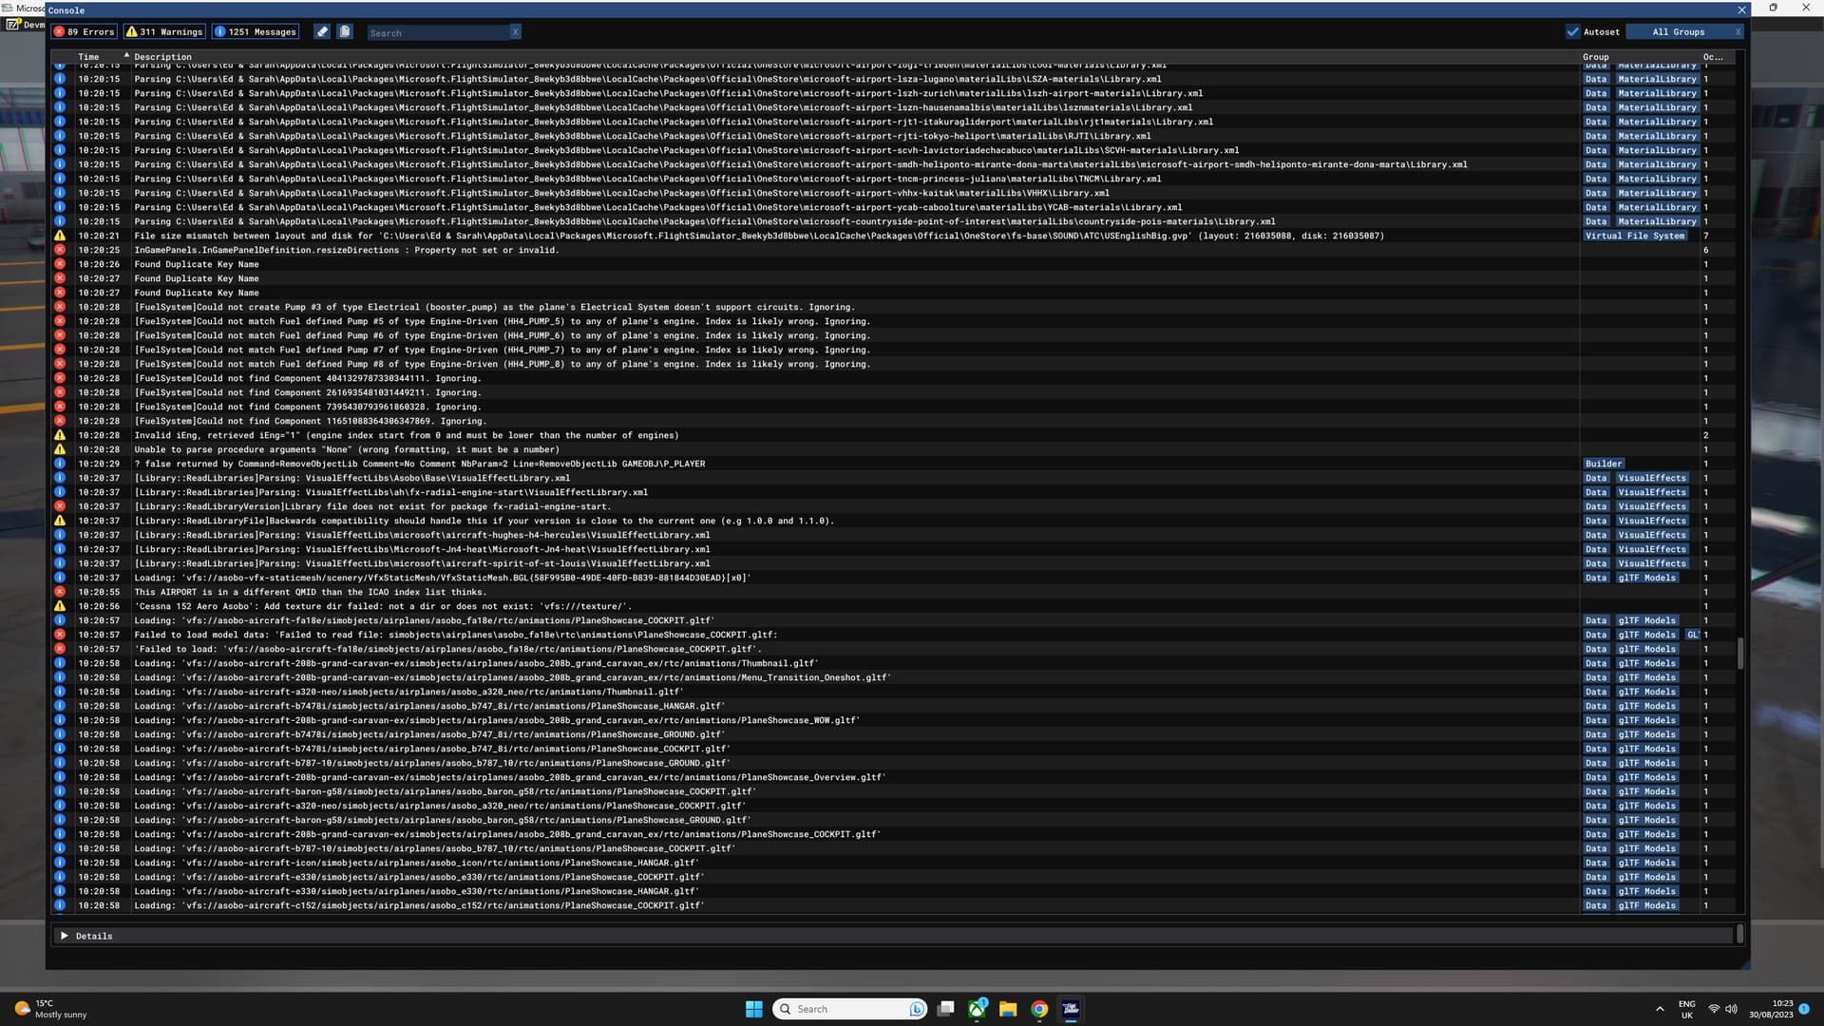The image size is (1824, 1026).
Task: Click the Windows taskbar Search box
Action: (x=850, y=1009)
